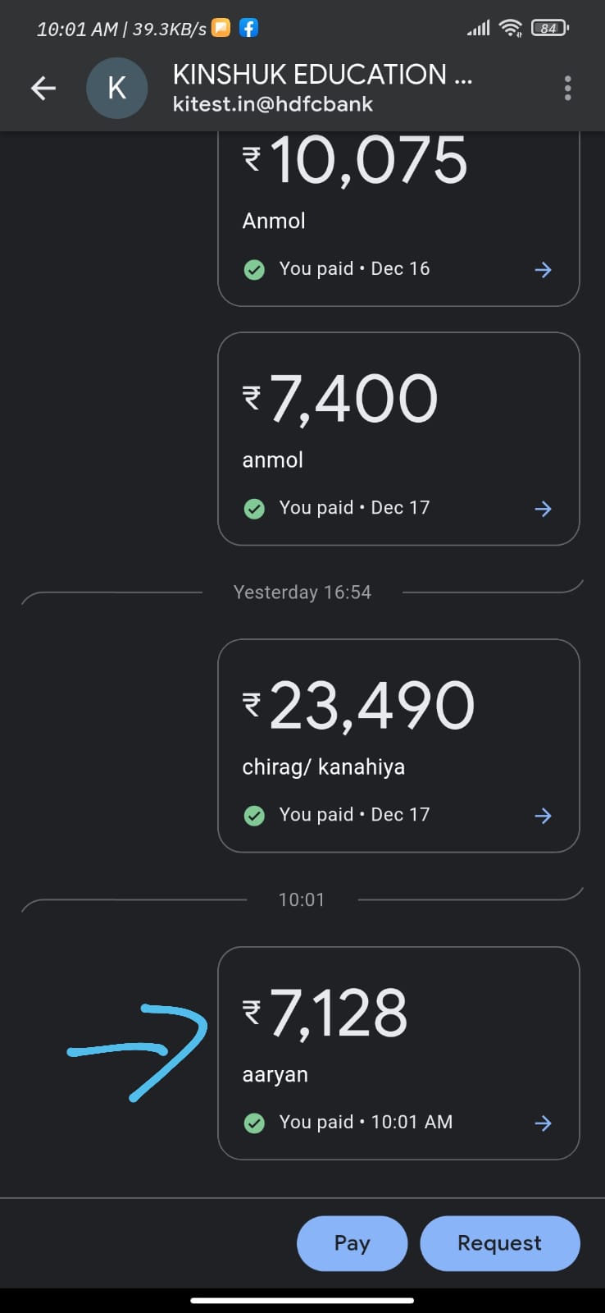Viewport: 605px width, 1313px height.
Task: Tap Facebook notification icon in status bar
Action: [248, 28]
